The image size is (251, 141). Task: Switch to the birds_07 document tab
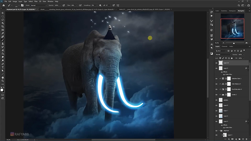click(x=145, y=10)
